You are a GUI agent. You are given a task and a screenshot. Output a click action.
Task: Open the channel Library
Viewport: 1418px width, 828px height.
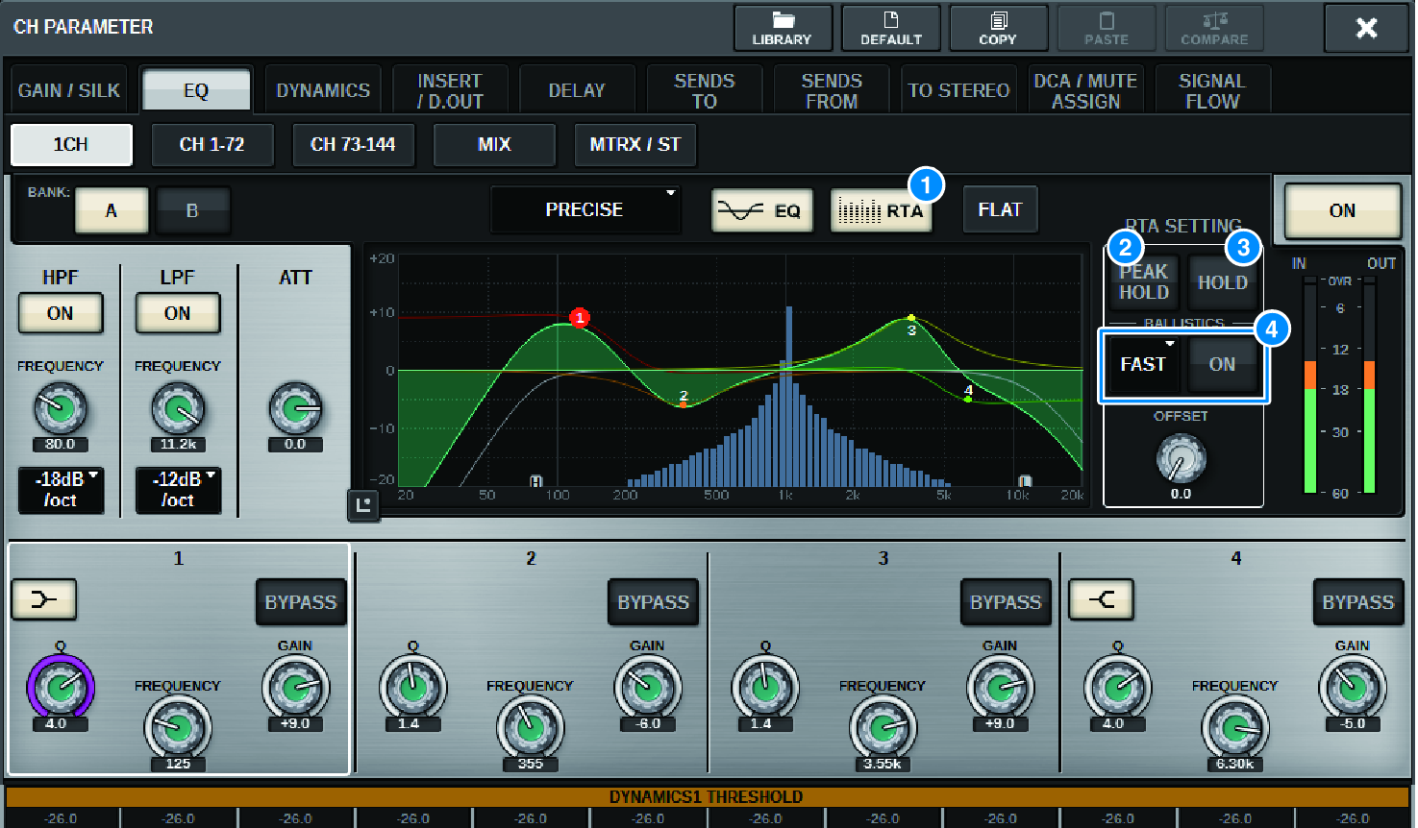pyautogui.click(x=783, y=28)
